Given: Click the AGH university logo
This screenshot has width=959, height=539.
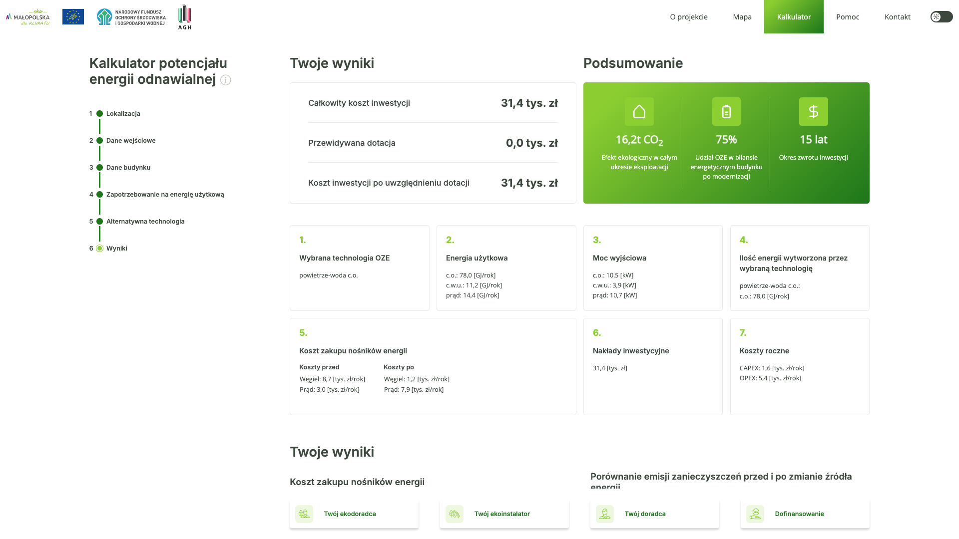Looking at the screenshot, I should 185,17.
